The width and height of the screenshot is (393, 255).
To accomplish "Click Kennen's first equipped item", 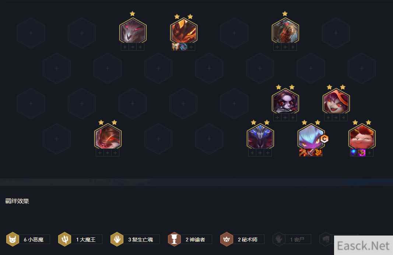I will coord(303,152).
